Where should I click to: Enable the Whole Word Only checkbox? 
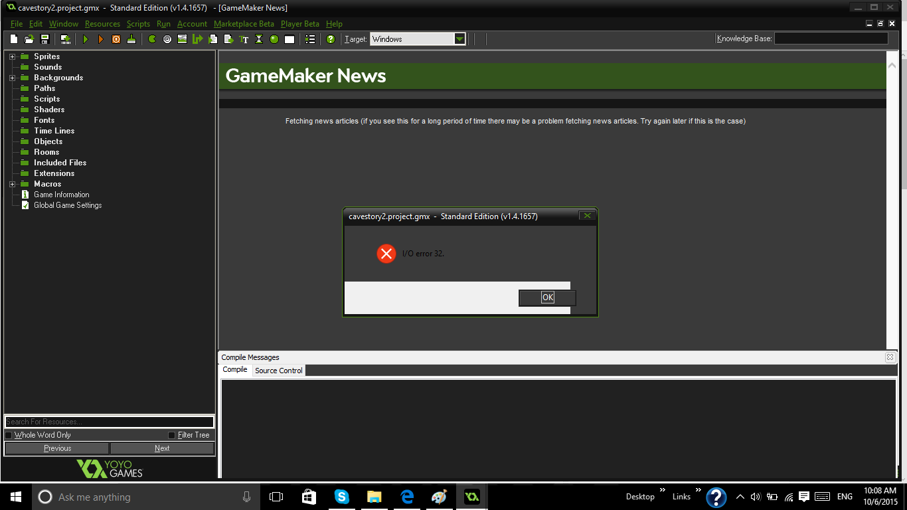pyautogui.click(x=9, y=435)
